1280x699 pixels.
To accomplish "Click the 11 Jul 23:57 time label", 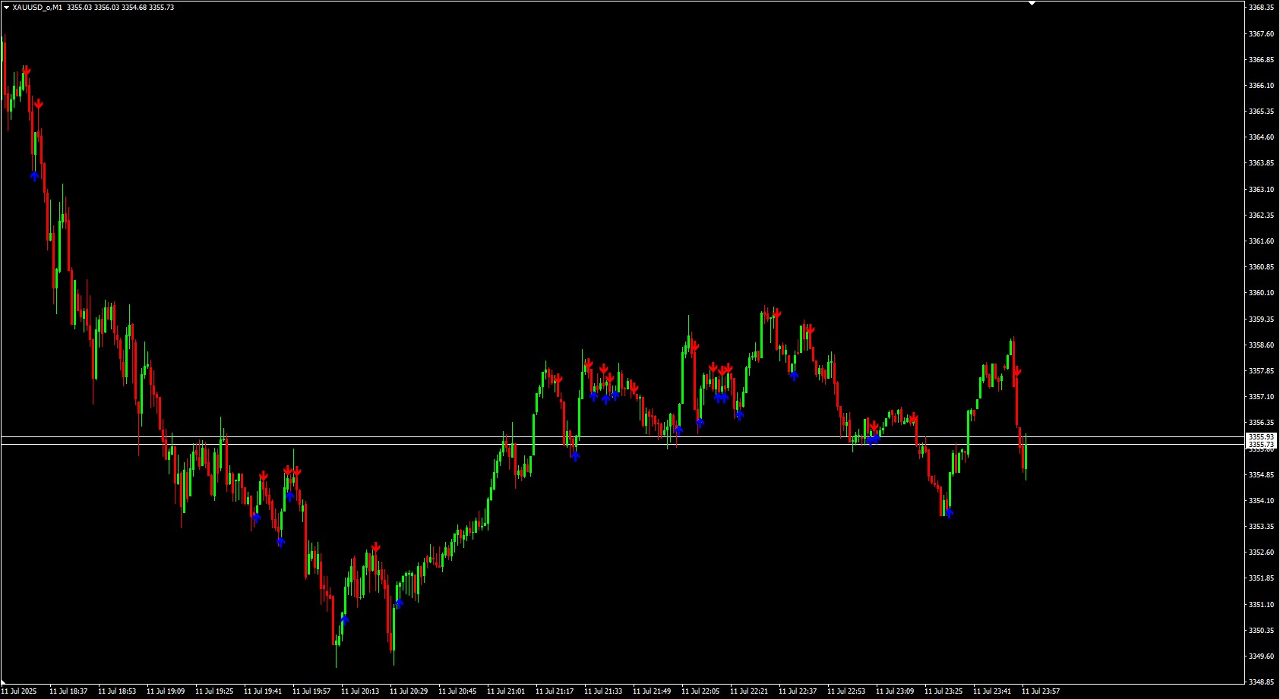I will [x=1040, y=691].
